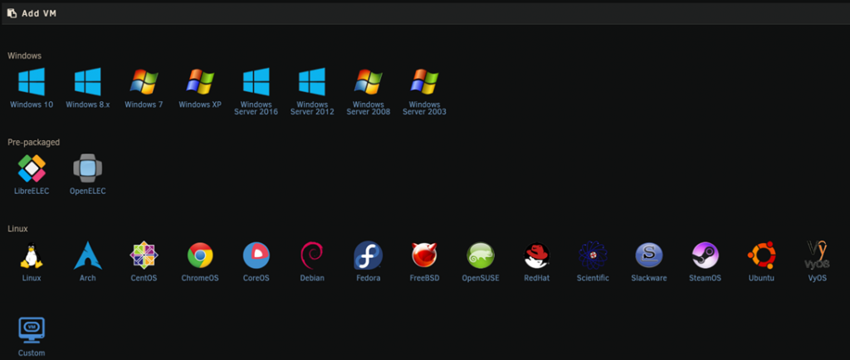Pick the Windows 7 template icon
The width and height of the screenshot is (850, 360).
pos(144,82)
